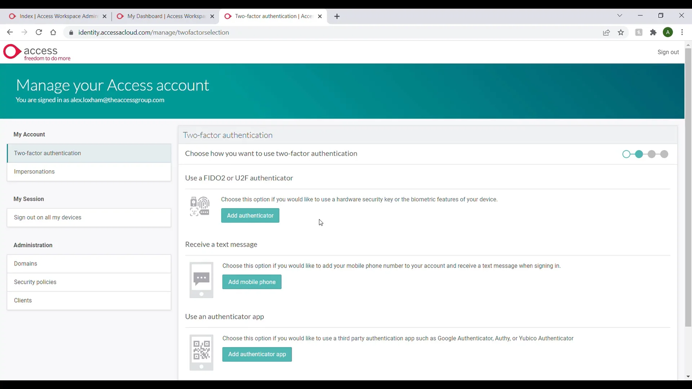
Task: Click first step circle in progress indicator
Action: 626,154
